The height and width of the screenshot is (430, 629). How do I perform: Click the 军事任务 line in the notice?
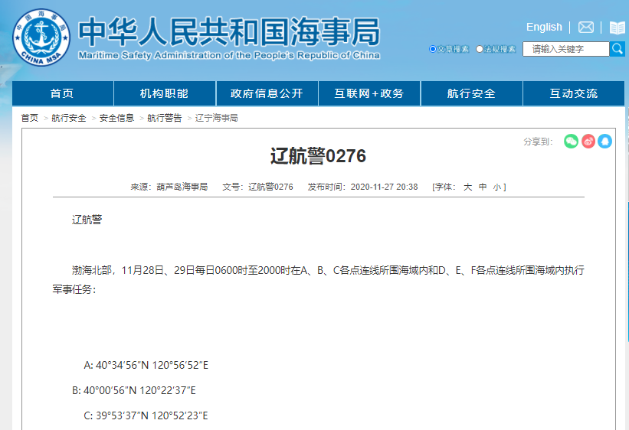tap(74, 289)
